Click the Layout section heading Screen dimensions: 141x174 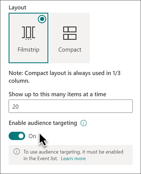18,8
